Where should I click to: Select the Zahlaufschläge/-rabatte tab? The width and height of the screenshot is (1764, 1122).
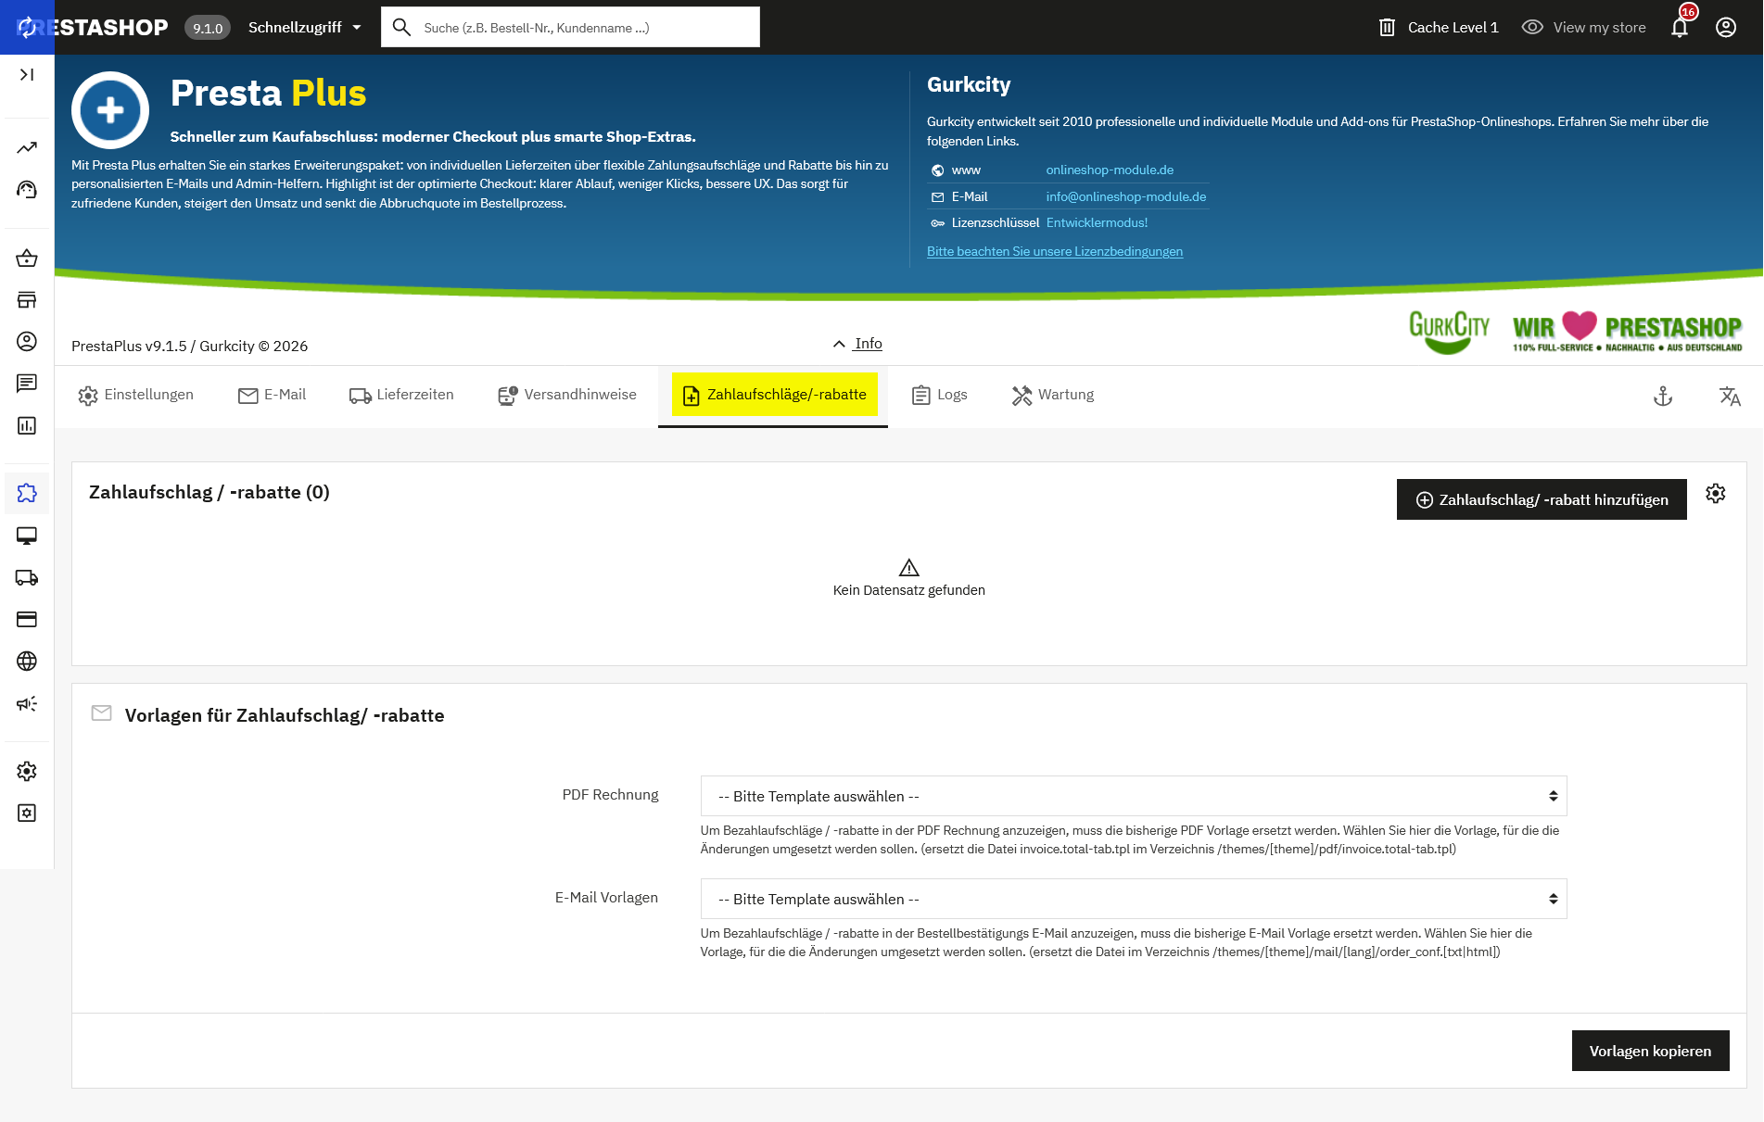point(774,396)
